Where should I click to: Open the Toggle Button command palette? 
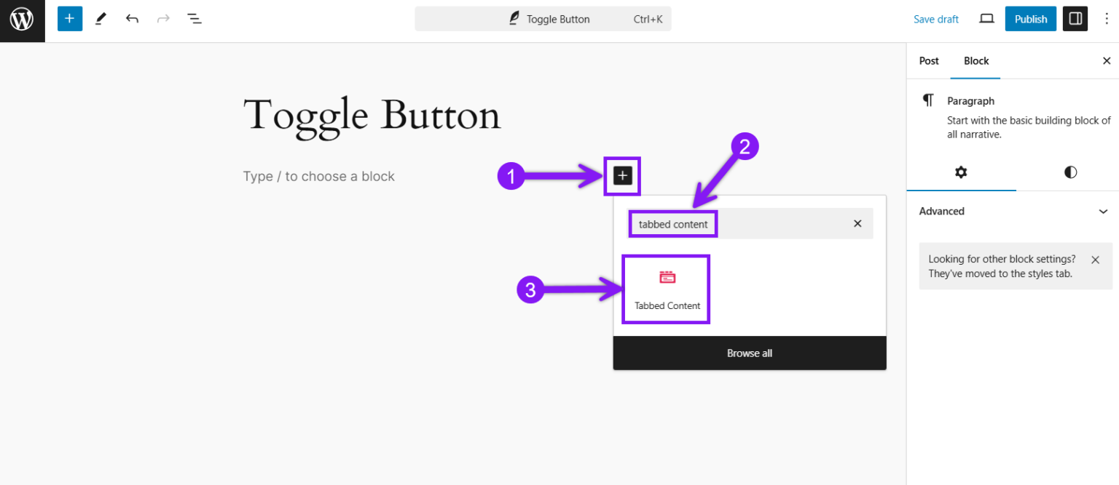tap(543, 19)
